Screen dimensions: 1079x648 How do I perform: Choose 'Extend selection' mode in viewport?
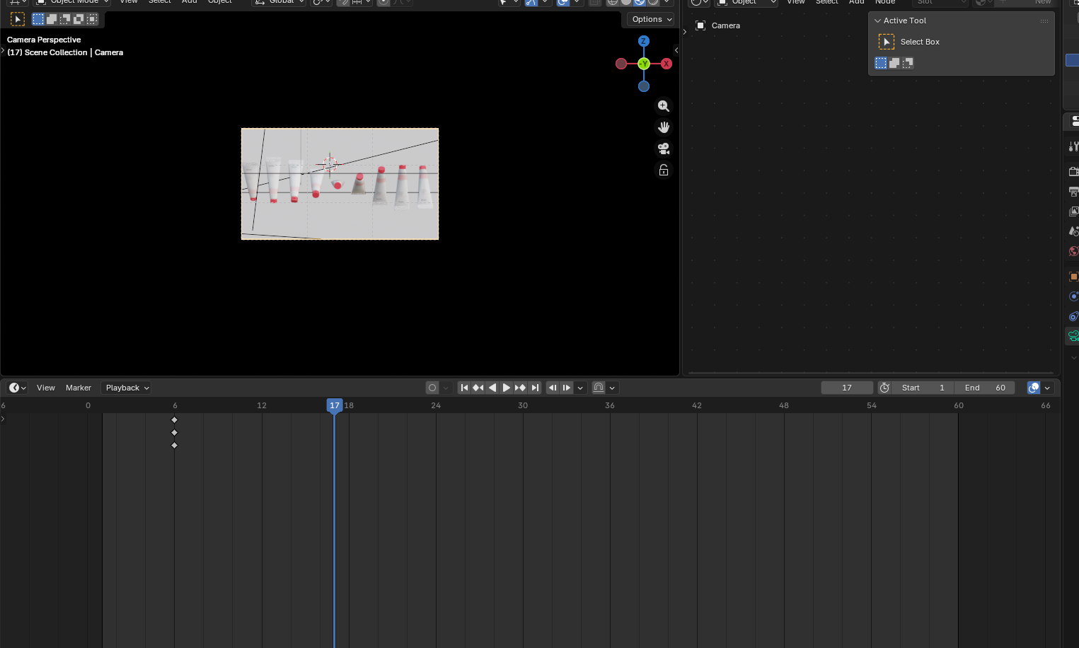point(52,19)
